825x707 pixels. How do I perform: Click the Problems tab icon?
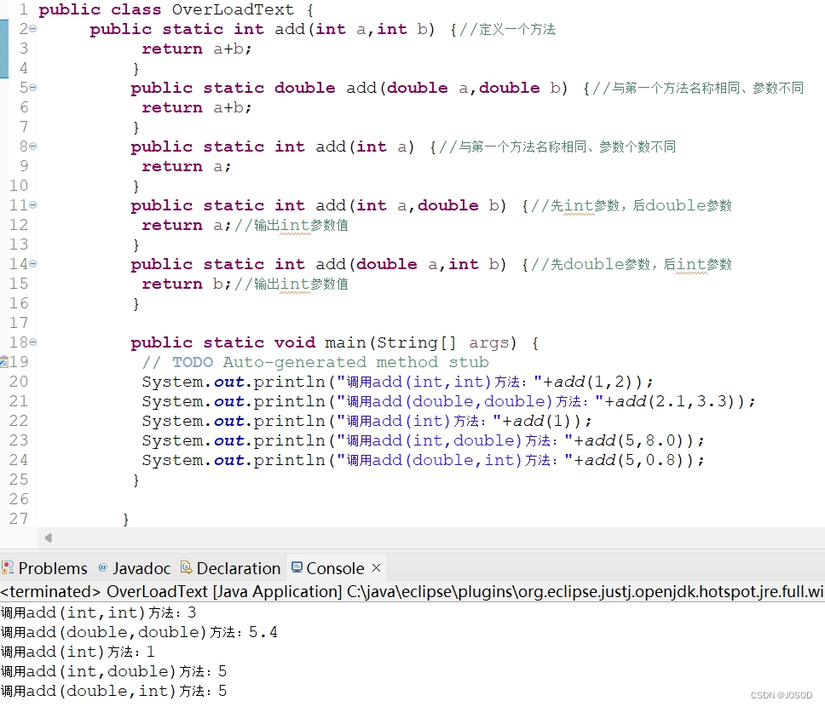point(8,567)
